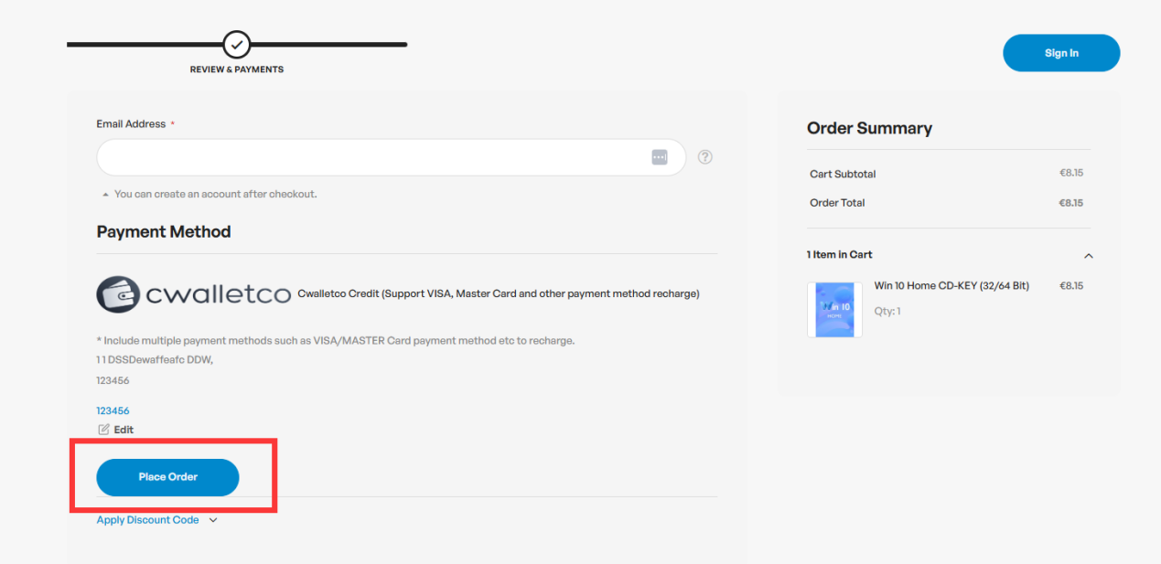This screenshot has width=1161, height=564.
Task: Click the Order Summary heading
Action: coord(869,128)
